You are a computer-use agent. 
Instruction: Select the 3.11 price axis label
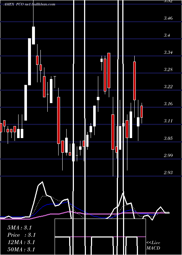click(x=168, y=121)
